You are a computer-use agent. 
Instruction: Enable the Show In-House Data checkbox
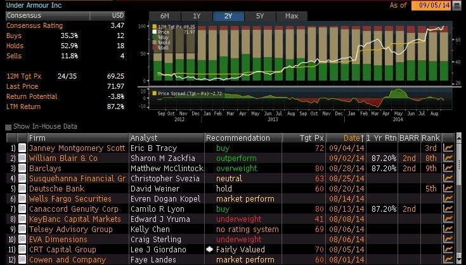pos(8,127)
